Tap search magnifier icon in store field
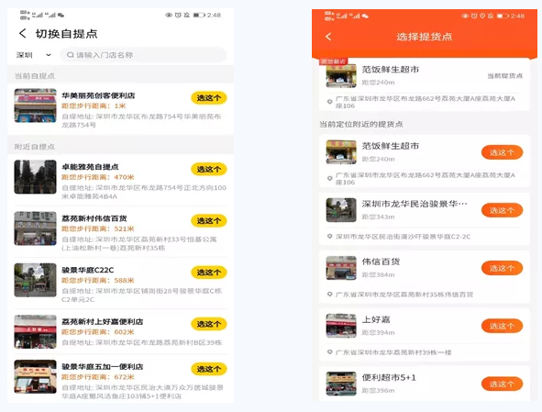This screenshot has height=412, width=542. pos(71,55)
